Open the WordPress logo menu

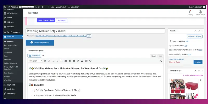coord(5,7)
